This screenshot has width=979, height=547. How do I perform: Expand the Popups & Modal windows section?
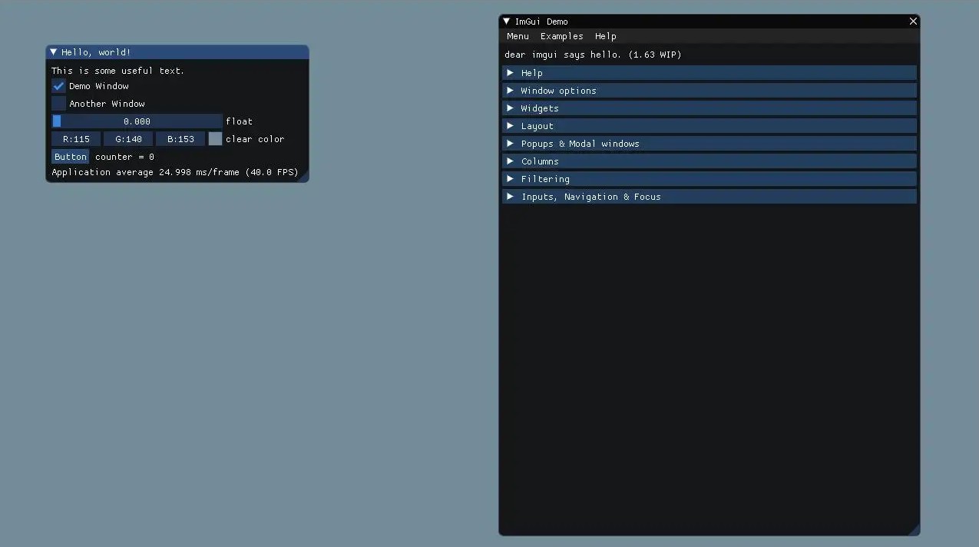(709, 144)
